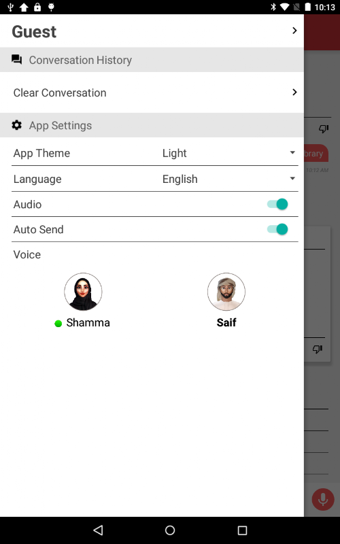Select Saif voice avatar
340x544 pixels.
point(226,292)
